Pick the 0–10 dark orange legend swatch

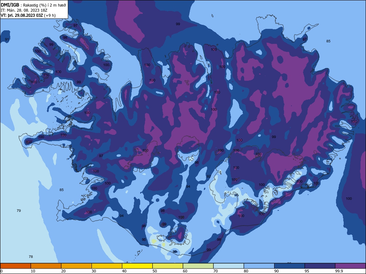[x=15, y=266]
